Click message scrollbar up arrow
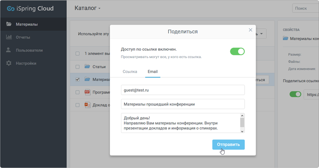The image size is (319, 168). click(x=242, y=116)
